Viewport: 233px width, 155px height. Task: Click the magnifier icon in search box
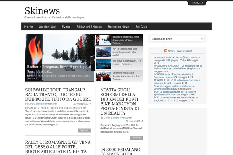coord(202,39)
